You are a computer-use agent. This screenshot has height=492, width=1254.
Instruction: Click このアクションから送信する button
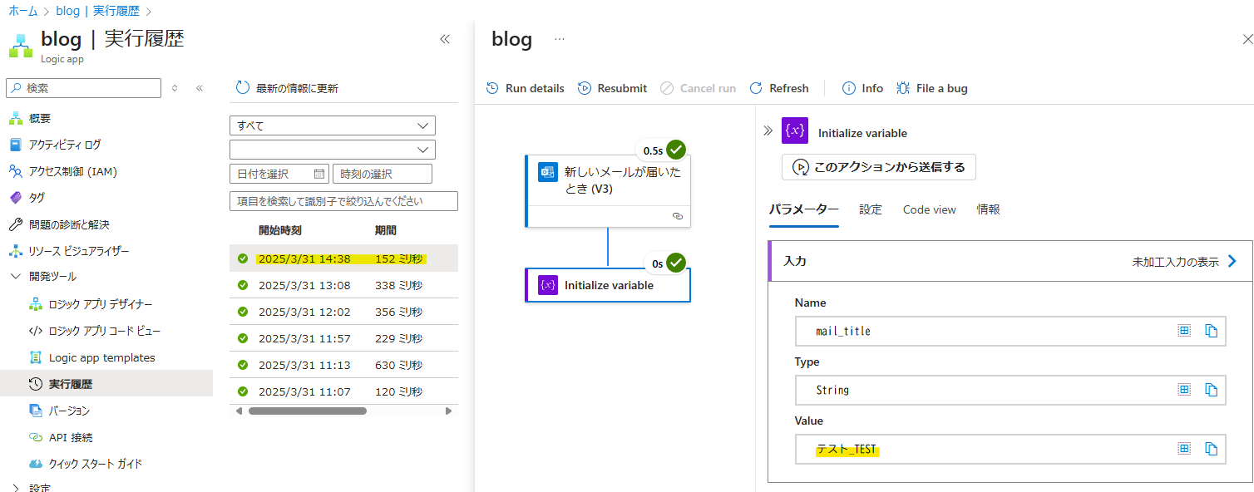click(x=879, y=167)
